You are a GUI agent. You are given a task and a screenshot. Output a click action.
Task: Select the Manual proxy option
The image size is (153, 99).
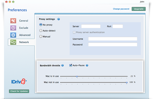(41, 36)
